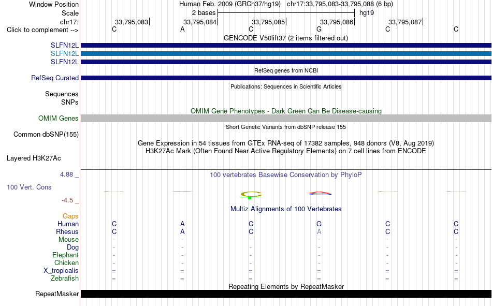492x306 pixels.
Task: Click the 'Scale' track label
Action: (x=70, y=13)
